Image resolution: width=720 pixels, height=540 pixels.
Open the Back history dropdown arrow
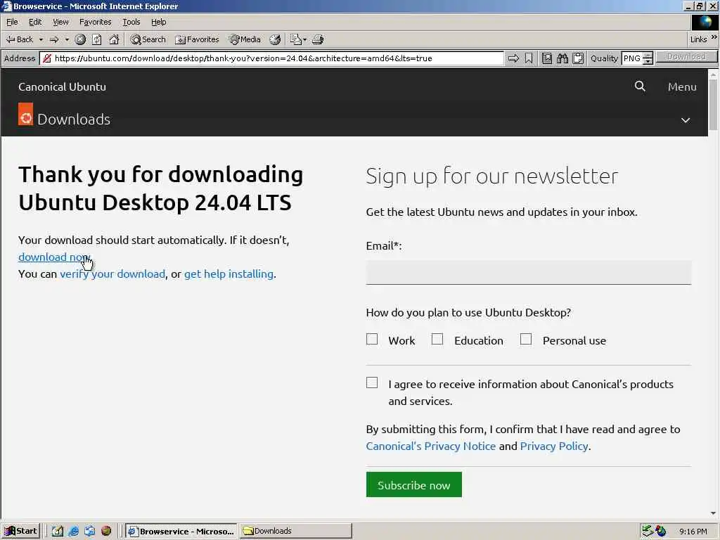tap(41, 39)
